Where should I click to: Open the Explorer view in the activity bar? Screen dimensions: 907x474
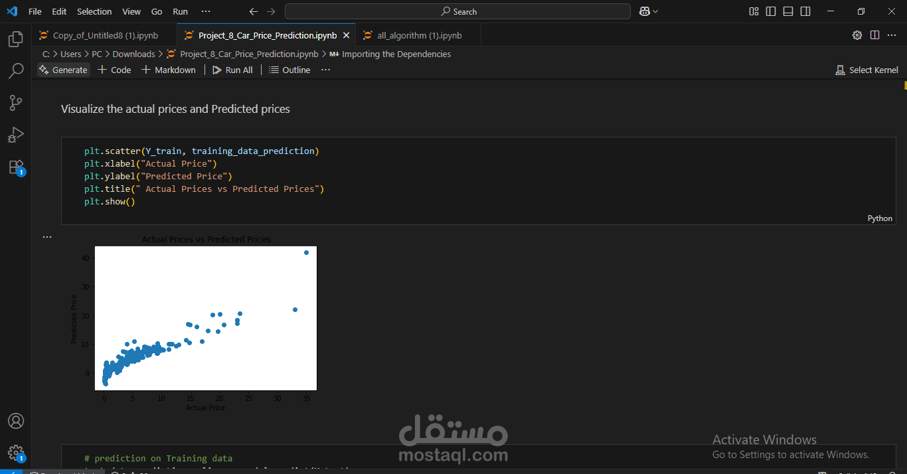point(16,39)
